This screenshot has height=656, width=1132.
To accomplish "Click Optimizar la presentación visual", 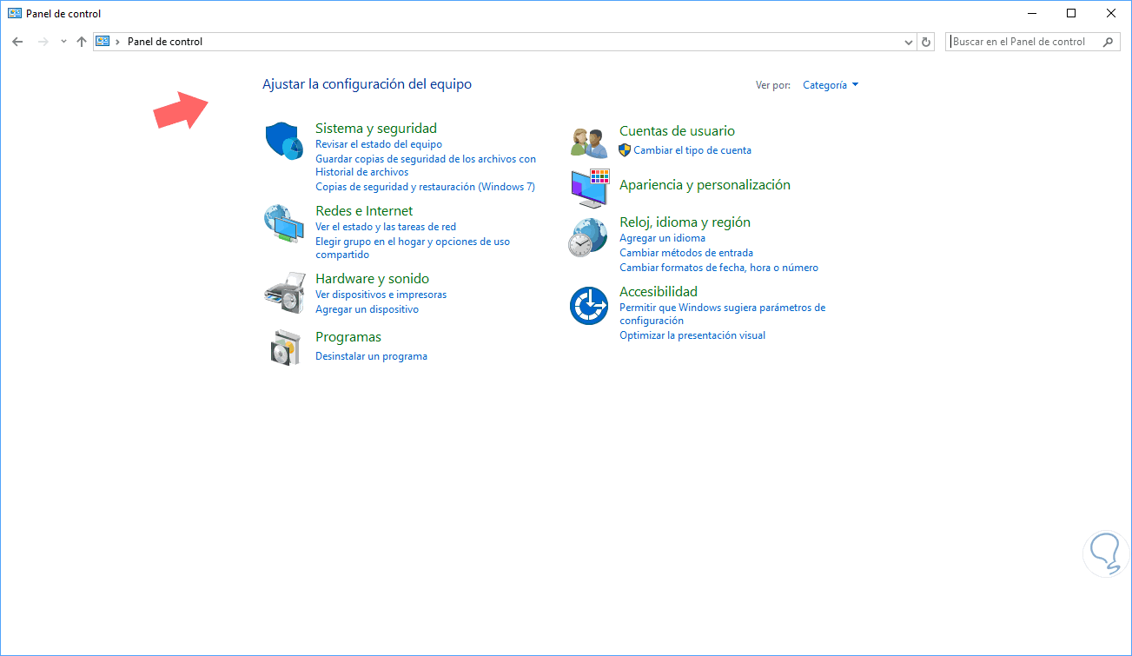I will point(692,335).
